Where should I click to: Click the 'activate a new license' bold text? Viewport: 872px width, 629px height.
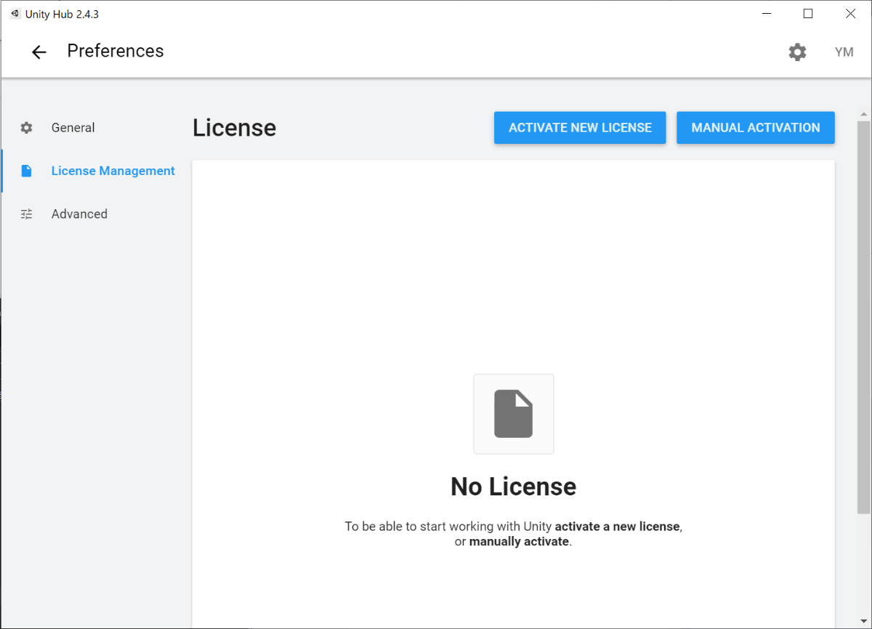(x=618, y=526)
